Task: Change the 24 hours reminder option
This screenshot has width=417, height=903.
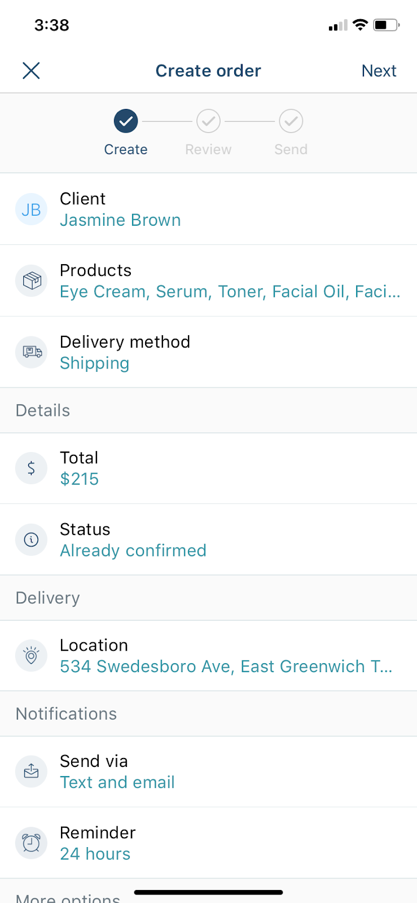Action: coord(208,843)
